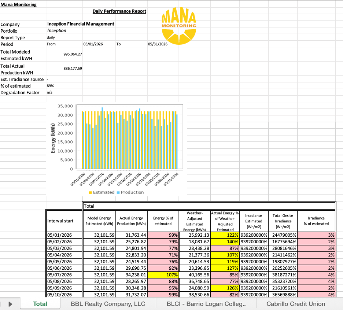Image resolution: width=343 pixels, height=310 pixels.
Task: Click the Mana Monitoring sun logo
Action: pyautogui.click(x=179, y=26)
